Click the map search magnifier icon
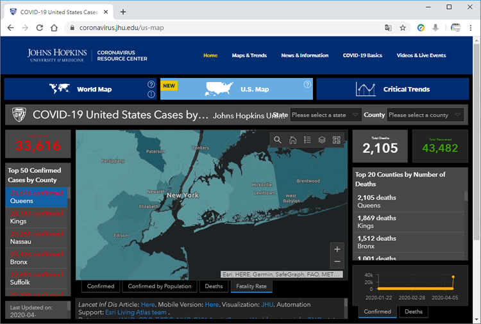The width and height of the screenshot is (481, 324). click(x=278, y=140)
